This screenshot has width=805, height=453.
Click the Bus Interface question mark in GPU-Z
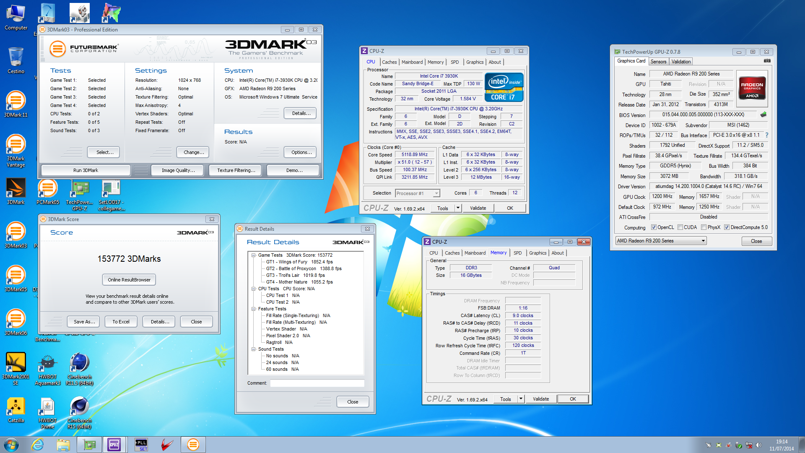767,135
